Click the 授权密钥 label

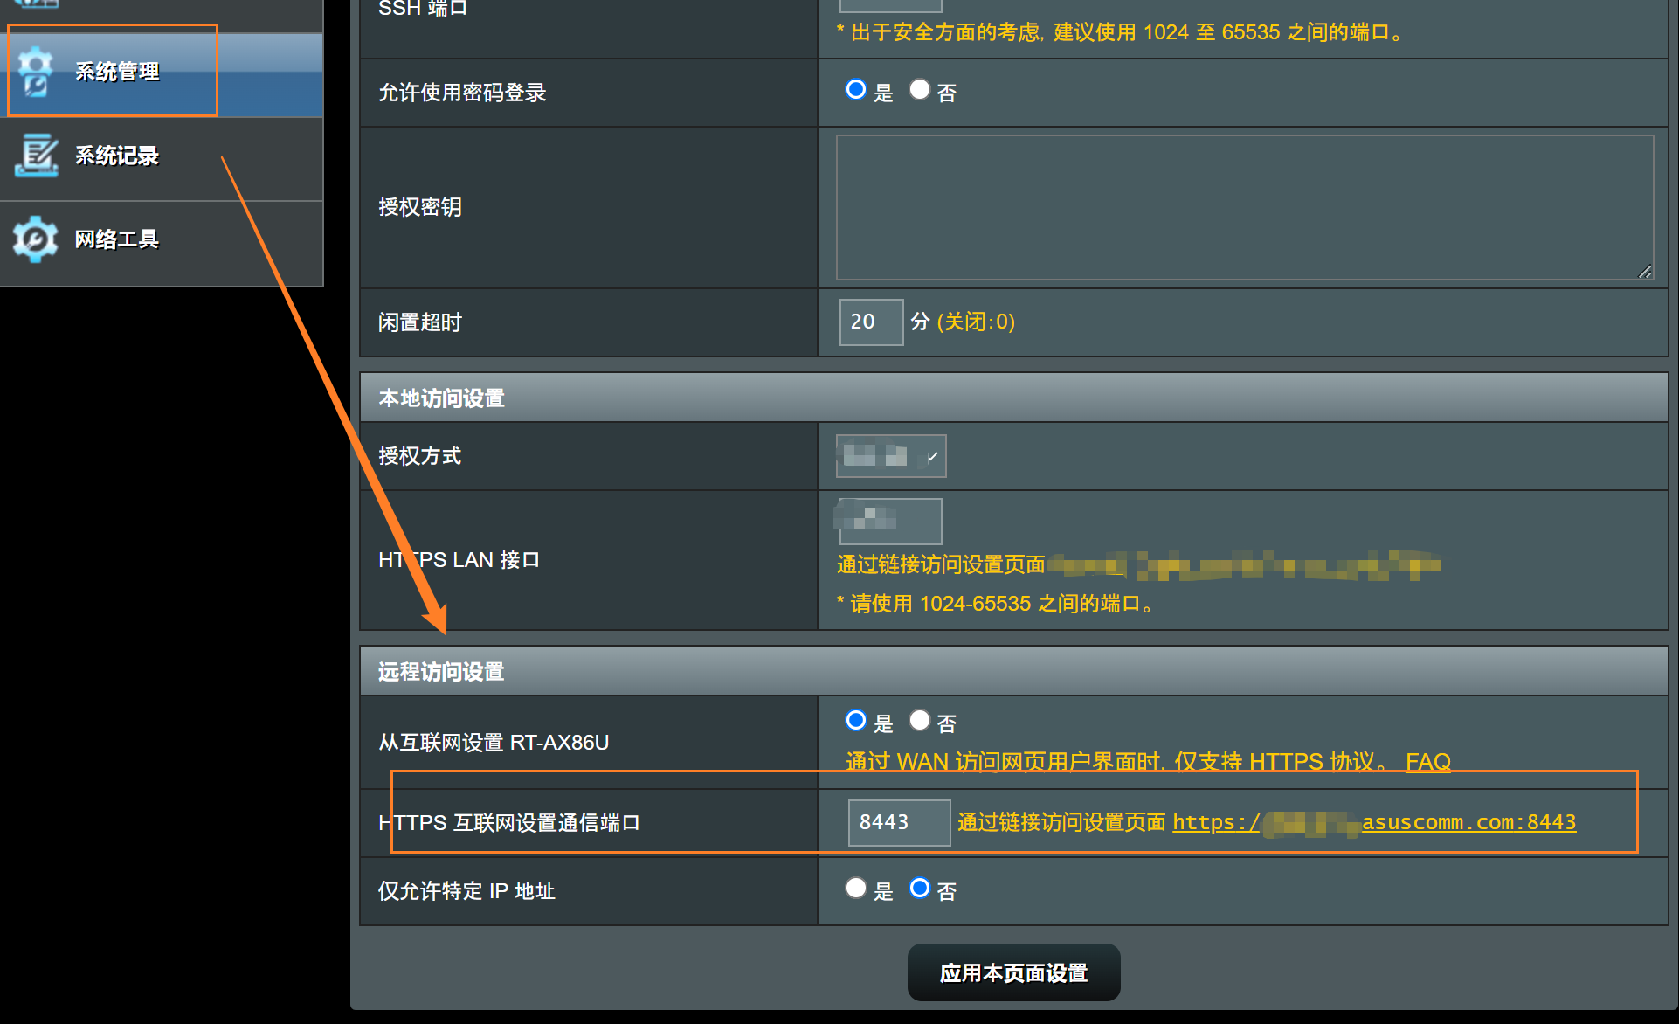coord(420,207)
